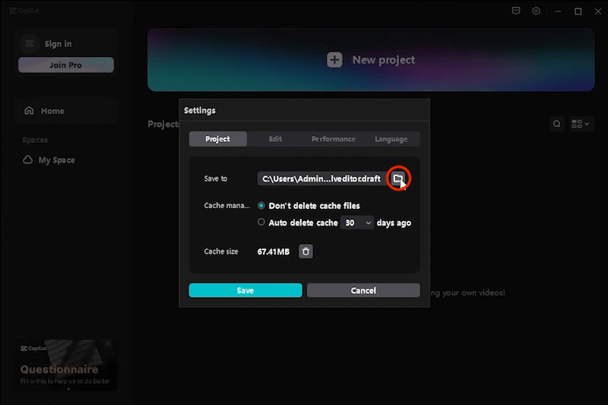The width and height of the screenshot is (608, 405).
Task: Select "Don't delete cache files" radio option
Action: tap(261, 206)
